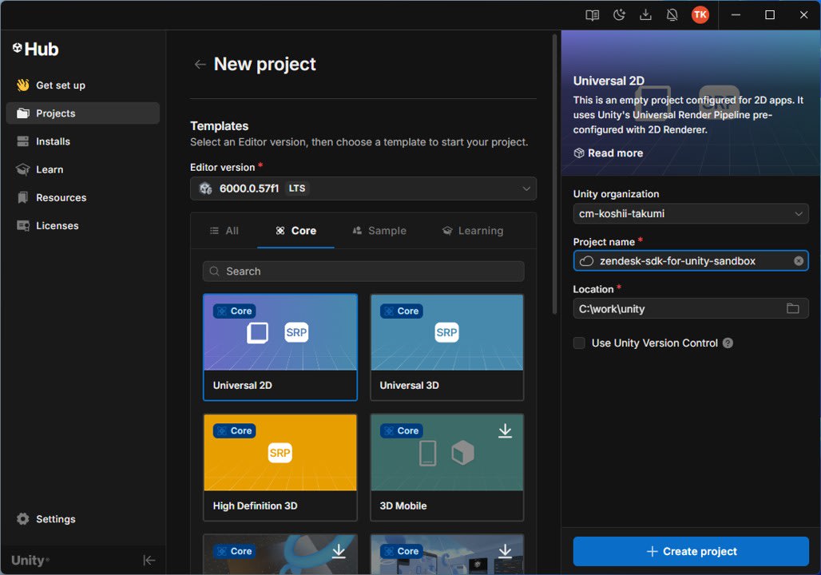Select the 3D Mobile template card
This screenshot has width=821, height=575.
(x=446, y=468)
